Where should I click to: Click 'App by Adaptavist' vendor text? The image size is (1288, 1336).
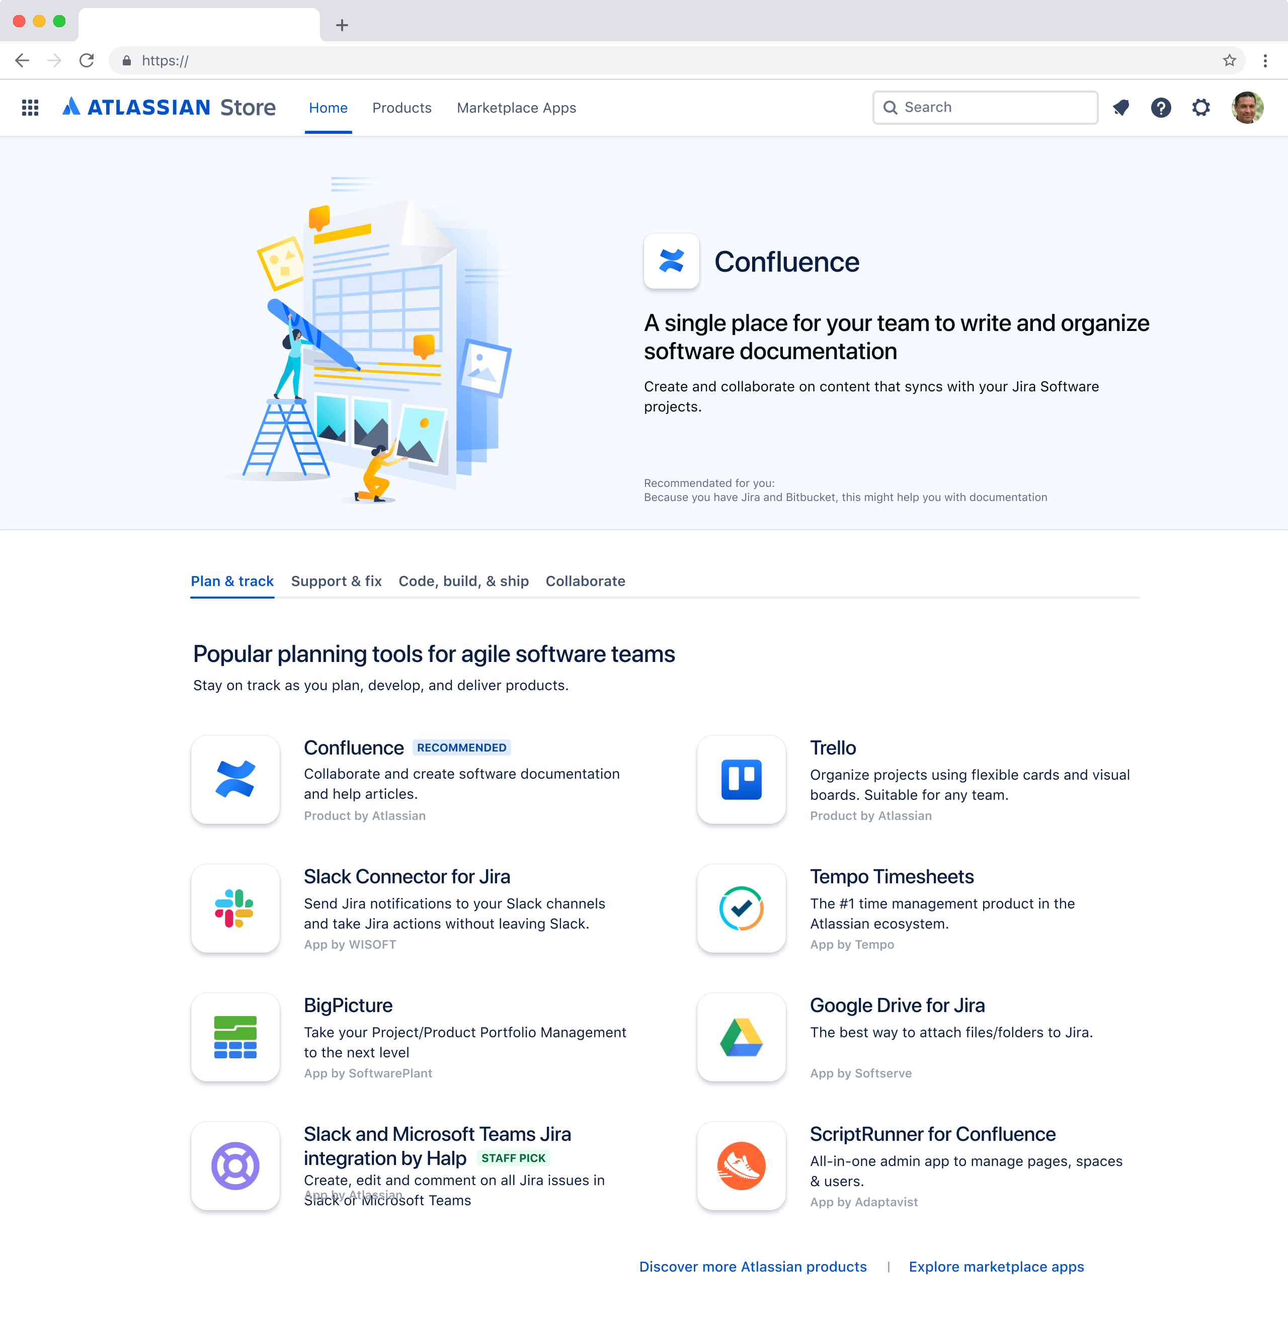pyautogui.click(x=864, y=1202)
